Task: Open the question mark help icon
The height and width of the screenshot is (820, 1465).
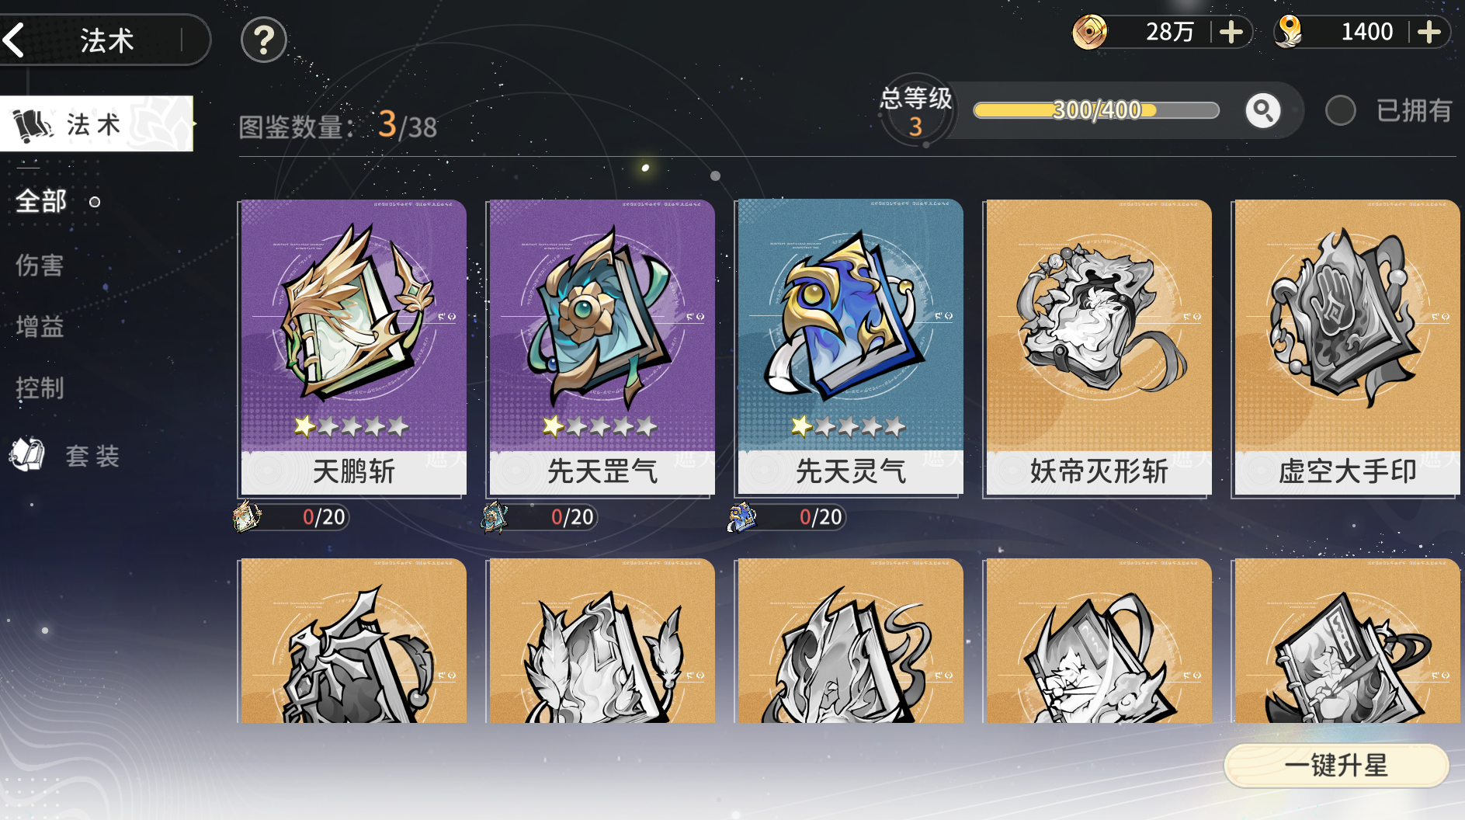Action: (264, 40)
